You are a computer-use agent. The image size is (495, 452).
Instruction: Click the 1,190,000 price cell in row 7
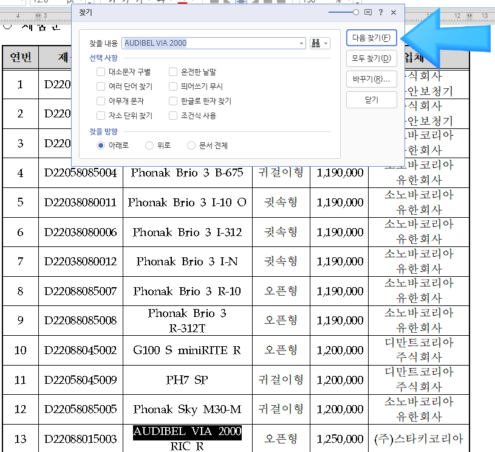(340, 262)
